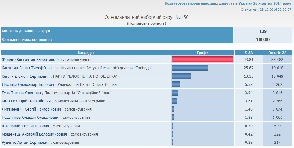
Task: Click the 'Кандидат' column header
Action: (x=86, y=53)
